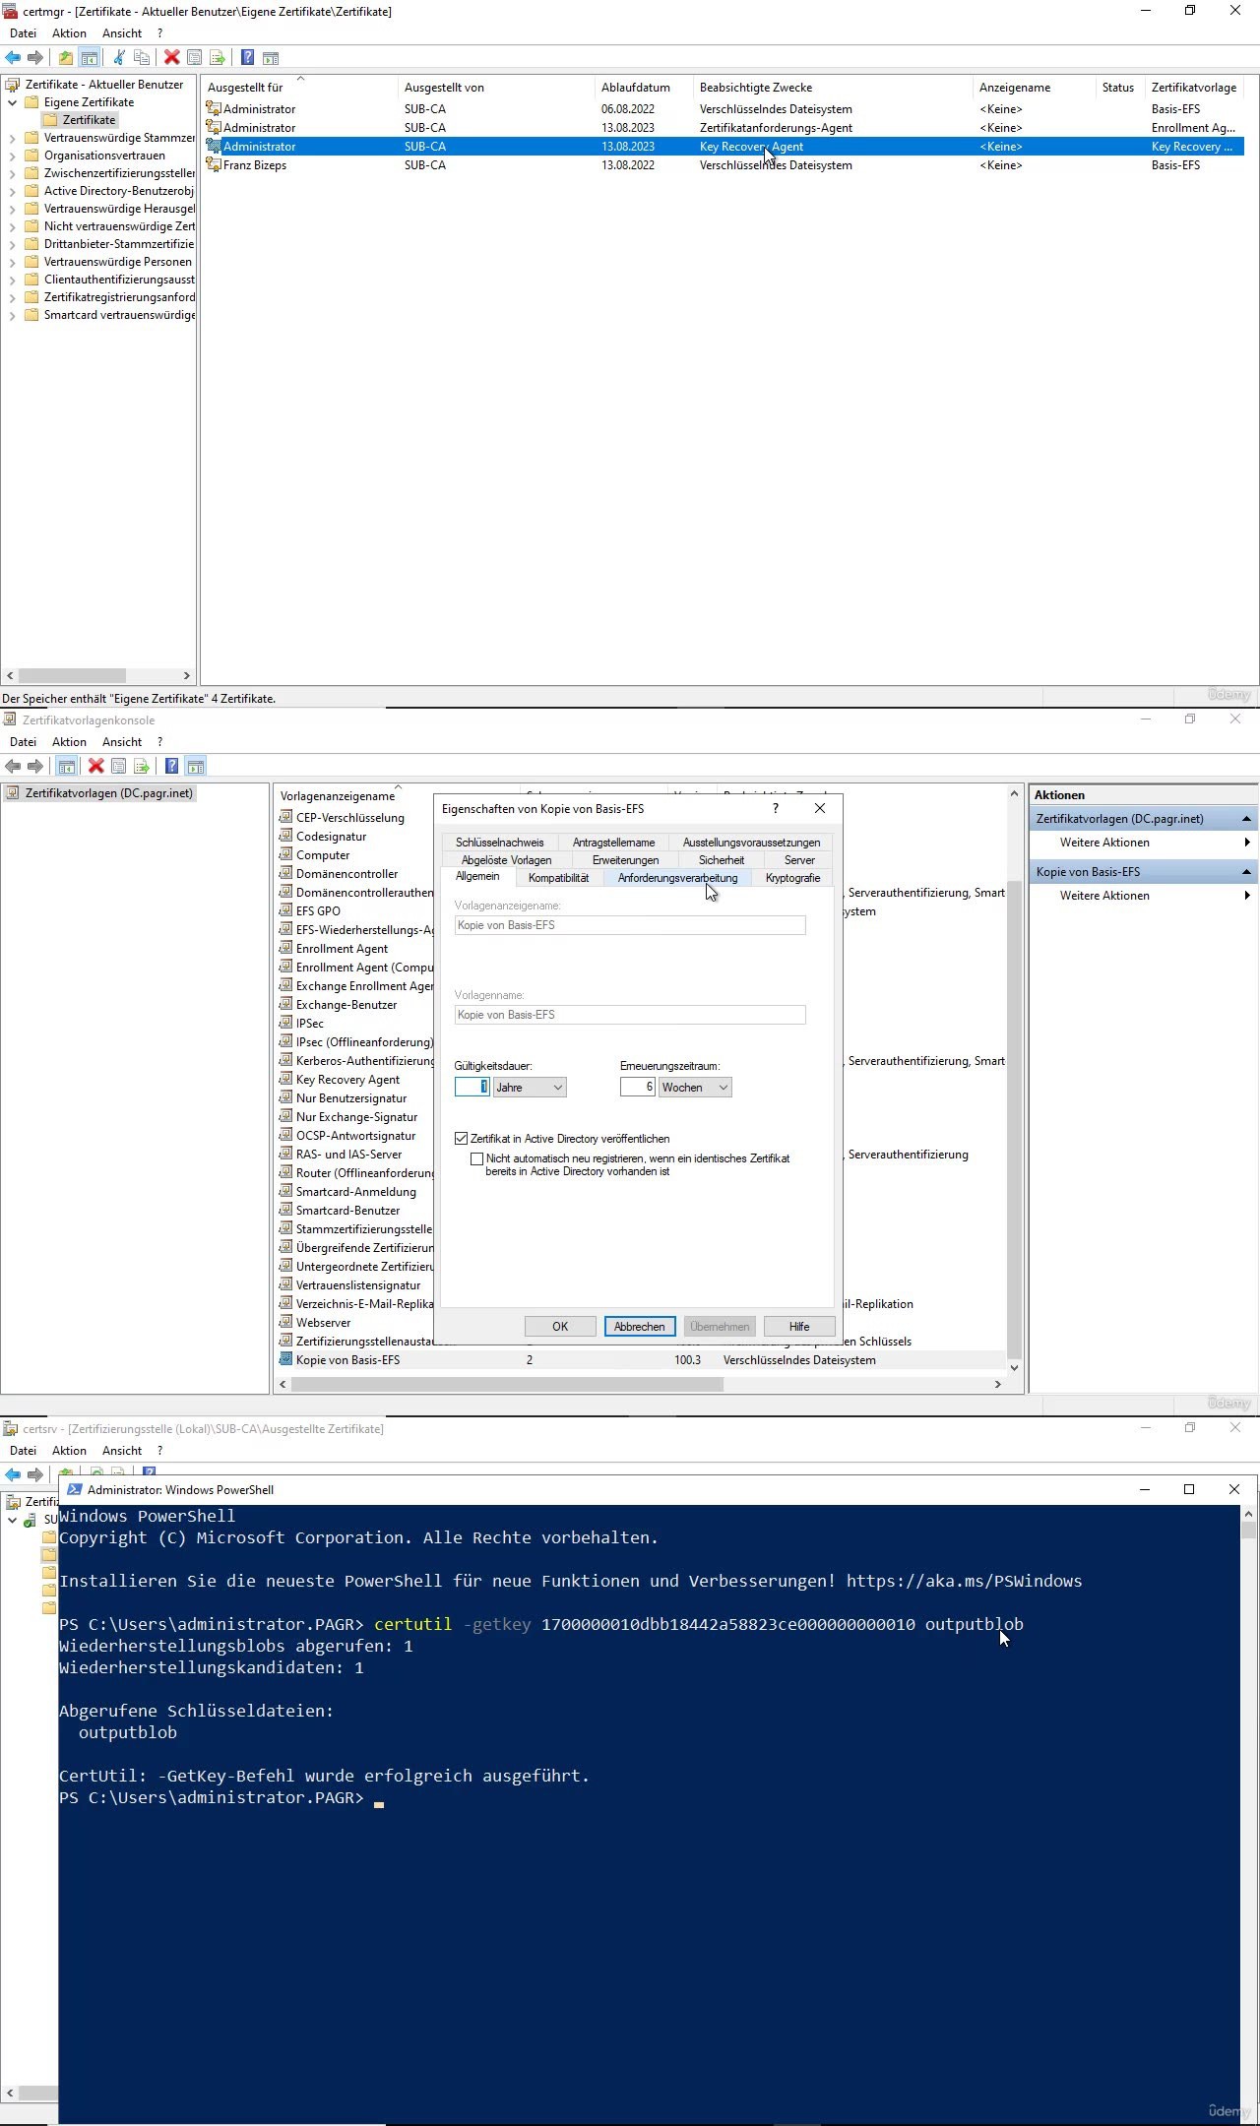Click up-one-level folder icon in certmgr toolbar

tap(65, 58)
